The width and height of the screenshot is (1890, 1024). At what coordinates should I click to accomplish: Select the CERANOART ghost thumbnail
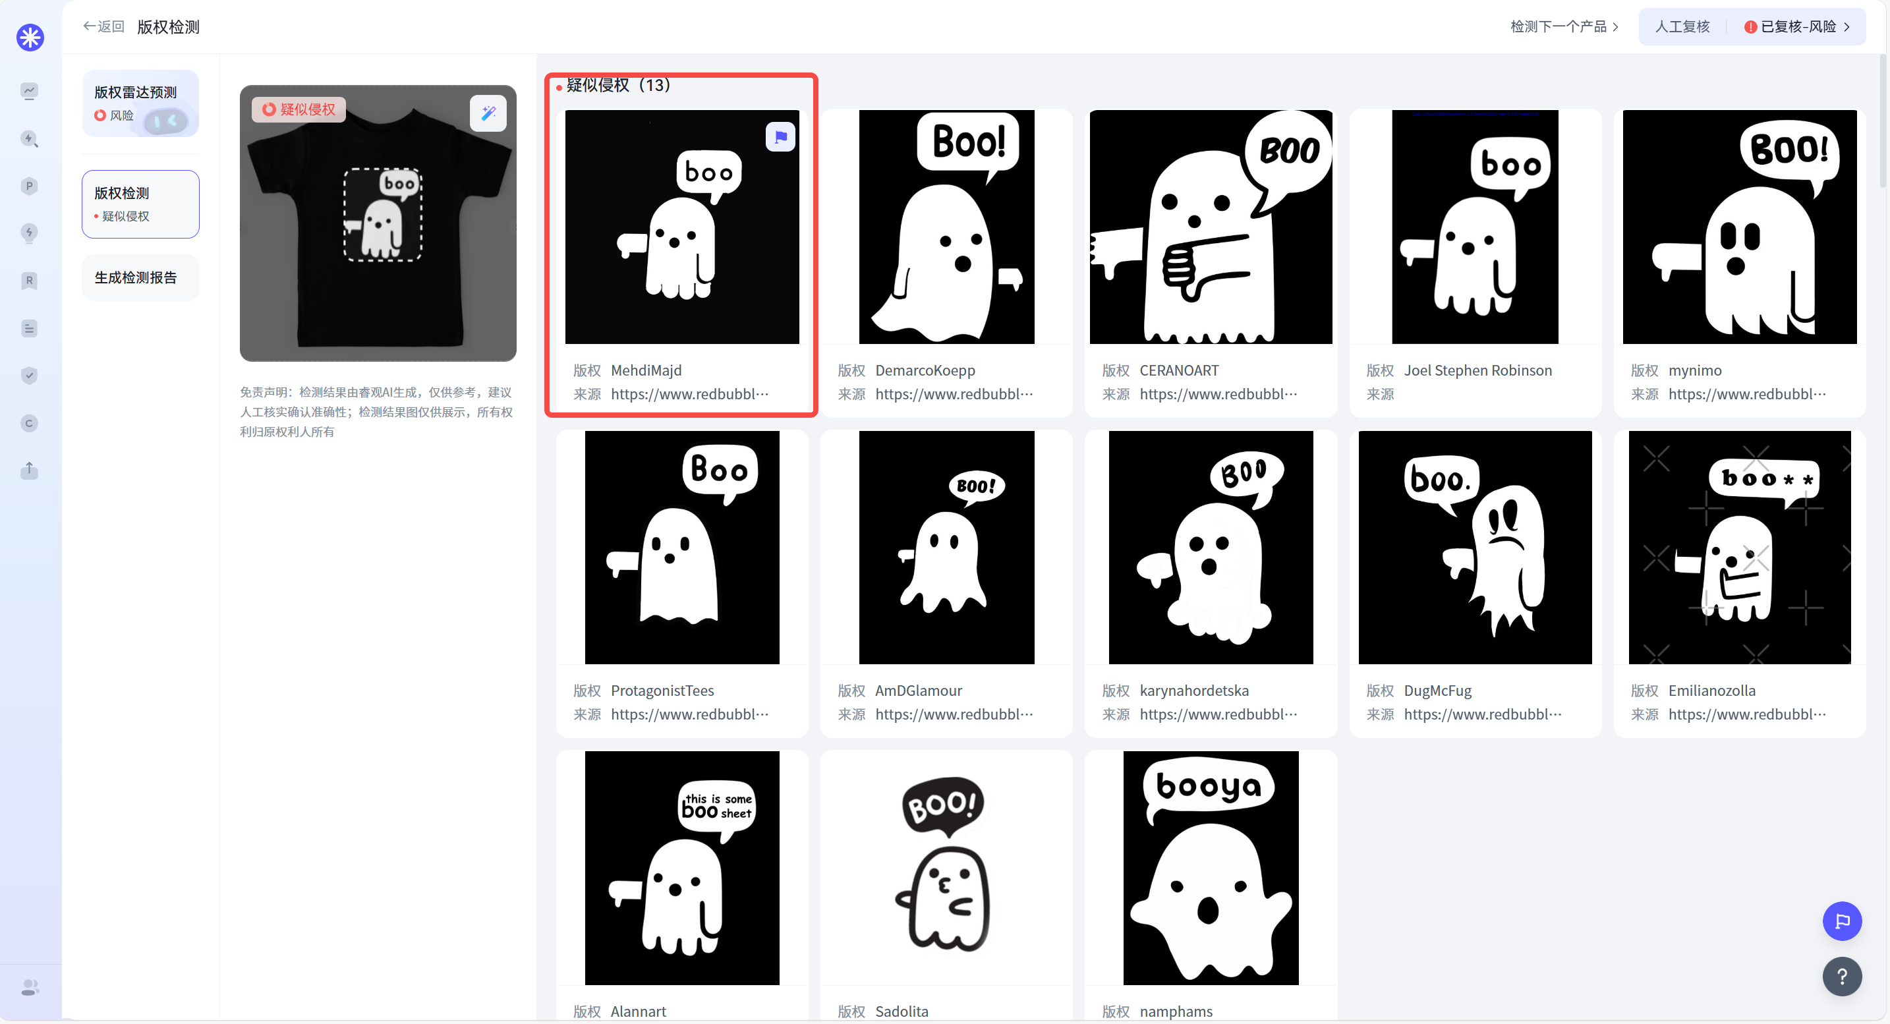click(x=1210, y=227)
